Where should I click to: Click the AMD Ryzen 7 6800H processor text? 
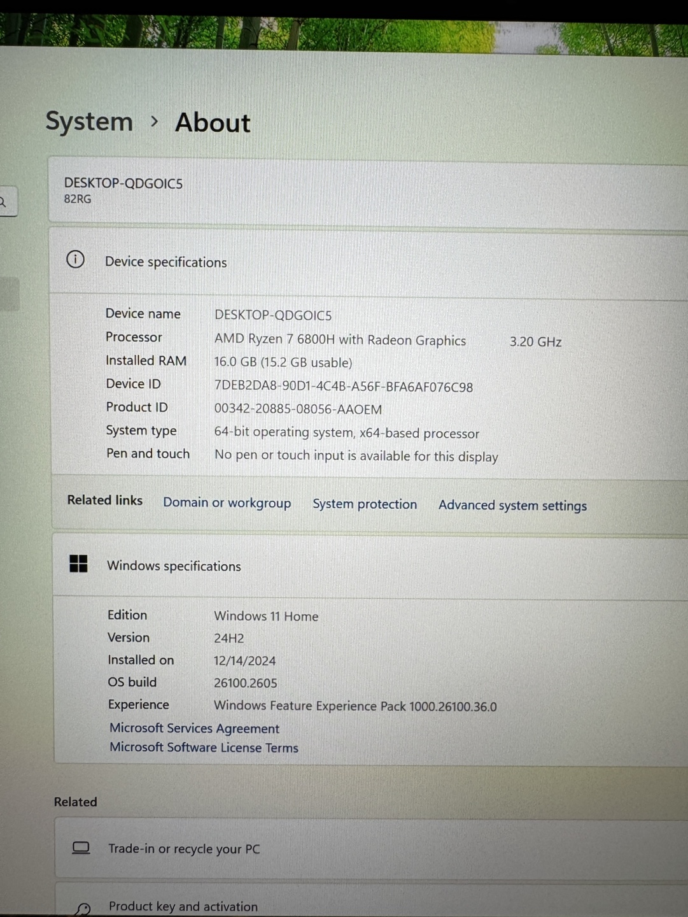tap(340, 340)
